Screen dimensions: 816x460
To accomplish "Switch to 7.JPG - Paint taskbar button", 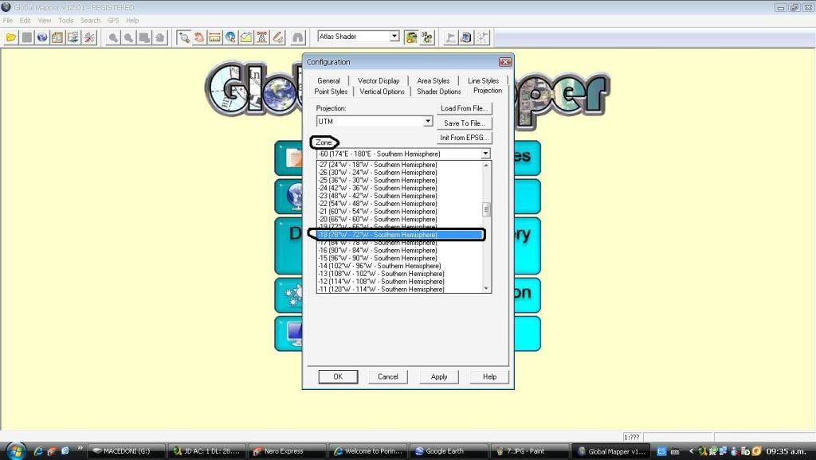I will coord(529,451).
